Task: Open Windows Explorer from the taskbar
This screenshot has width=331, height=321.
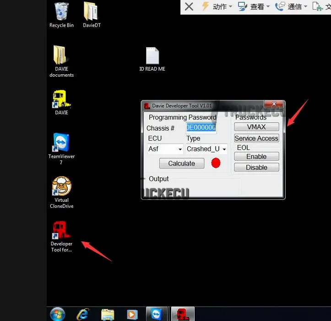Action: pyautogui.click(x=108, y=315)
